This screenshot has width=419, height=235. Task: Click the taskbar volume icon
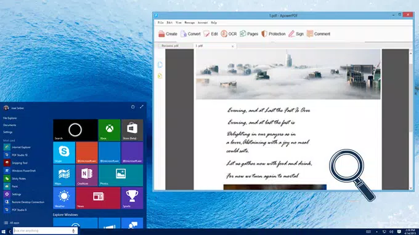pyautogui.click(x=391, y=232)
